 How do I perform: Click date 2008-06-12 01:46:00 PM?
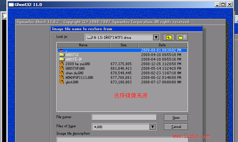[x=161, y=77]
